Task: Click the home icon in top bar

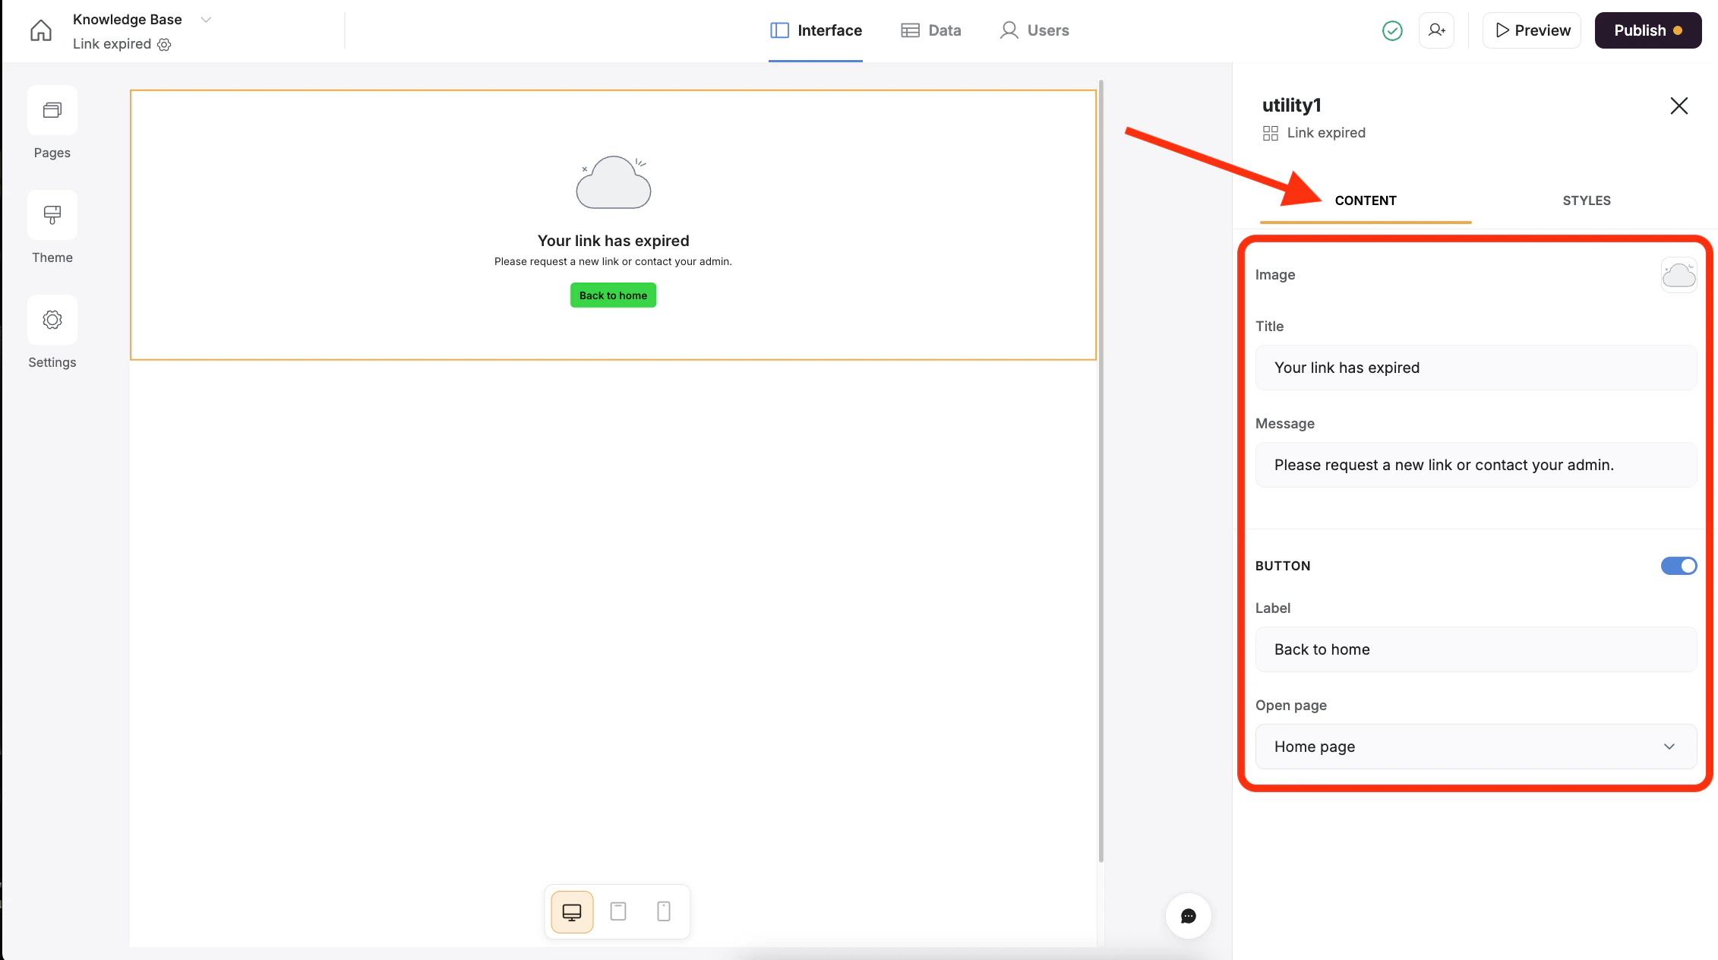Action: tap(41, 30)
